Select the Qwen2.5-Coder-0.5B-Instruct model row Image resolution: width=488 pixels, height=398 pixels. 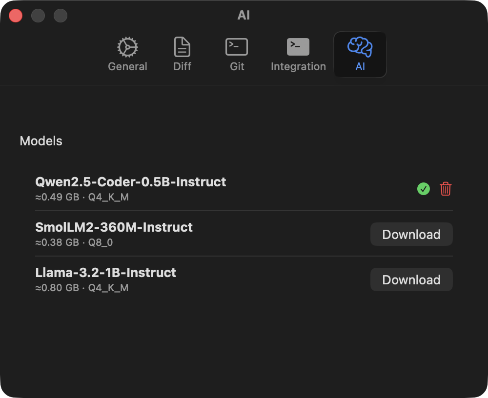point(130,181)
